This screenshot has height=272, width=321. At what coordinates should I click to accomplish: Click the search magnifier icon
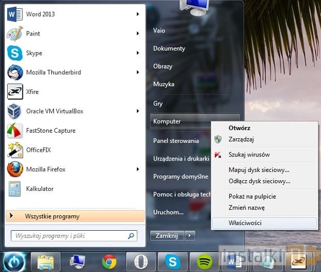(x=131, y=236)
